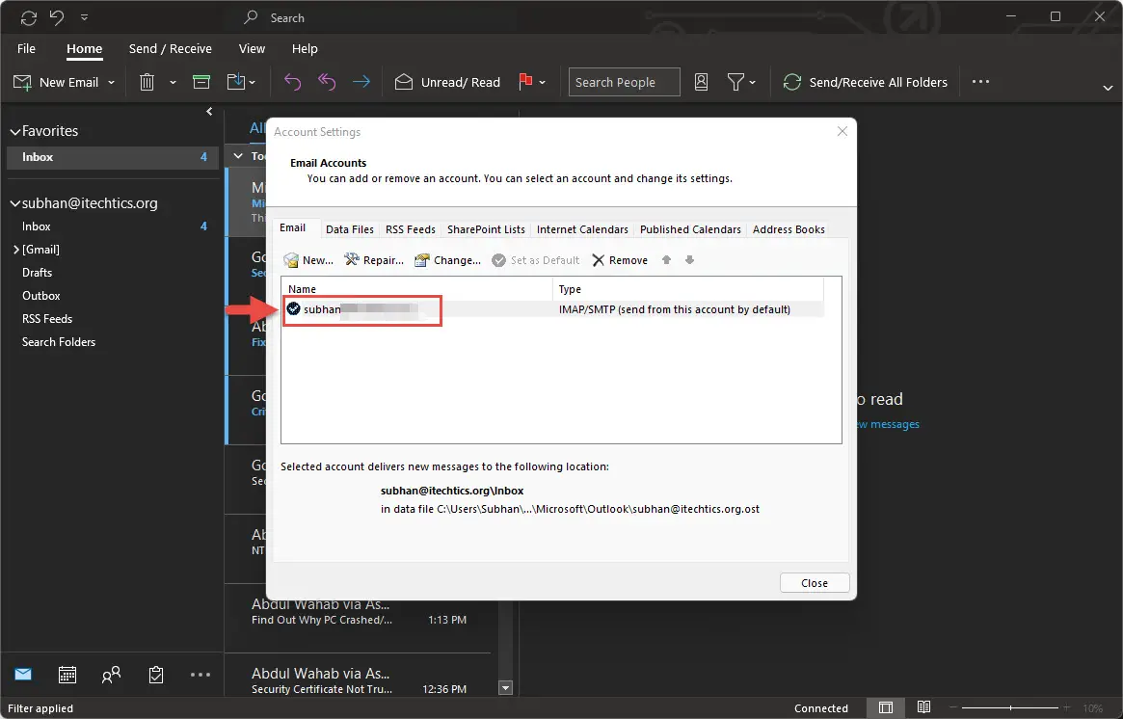Open more navigation options ellipsis
The image size is (1123, 719).
[x=201, y=674]
